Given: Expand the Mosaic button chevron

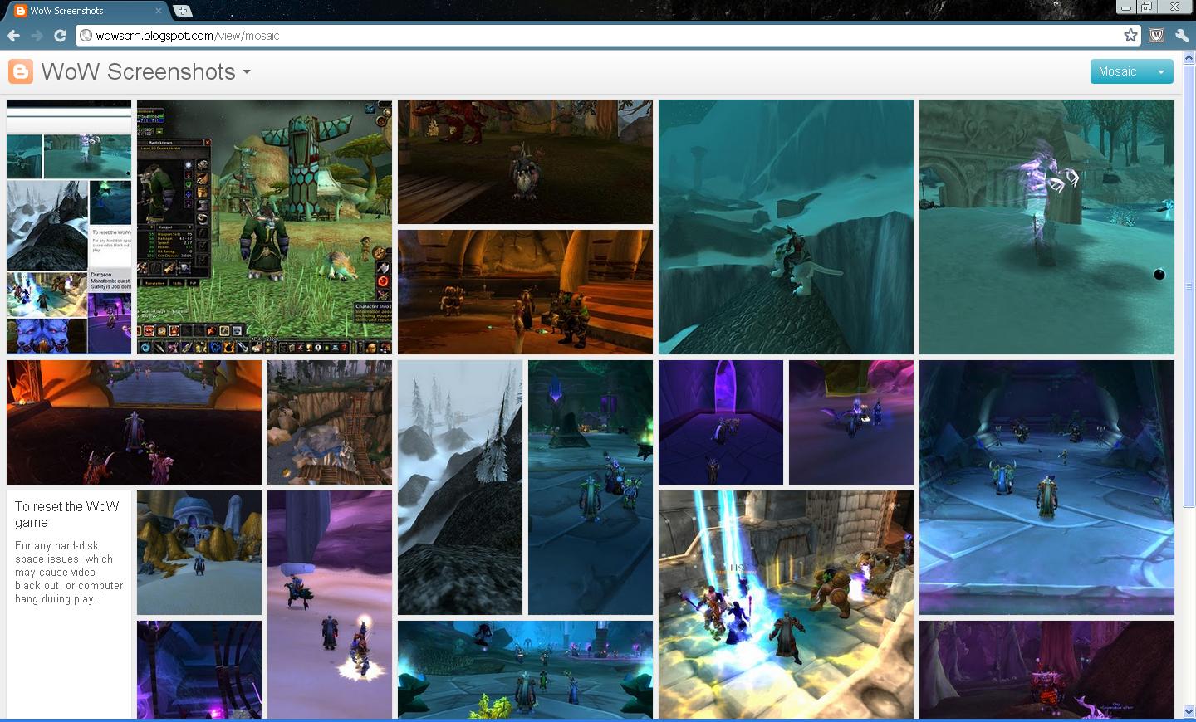Looking at the screenshot, I should [1162, 71].
